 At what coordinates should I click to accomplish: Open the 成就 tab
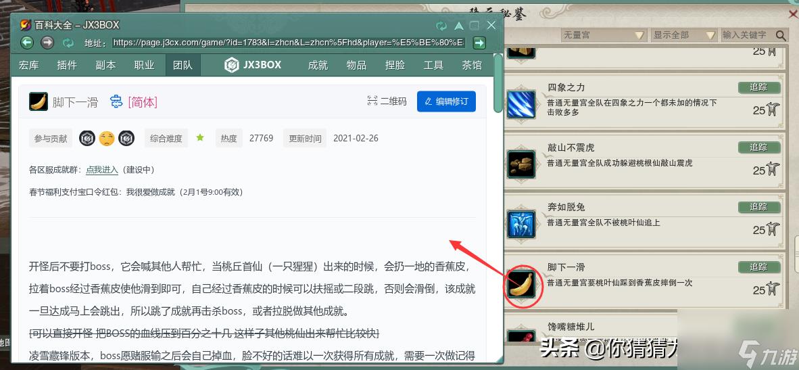click(x=318, y=65)
